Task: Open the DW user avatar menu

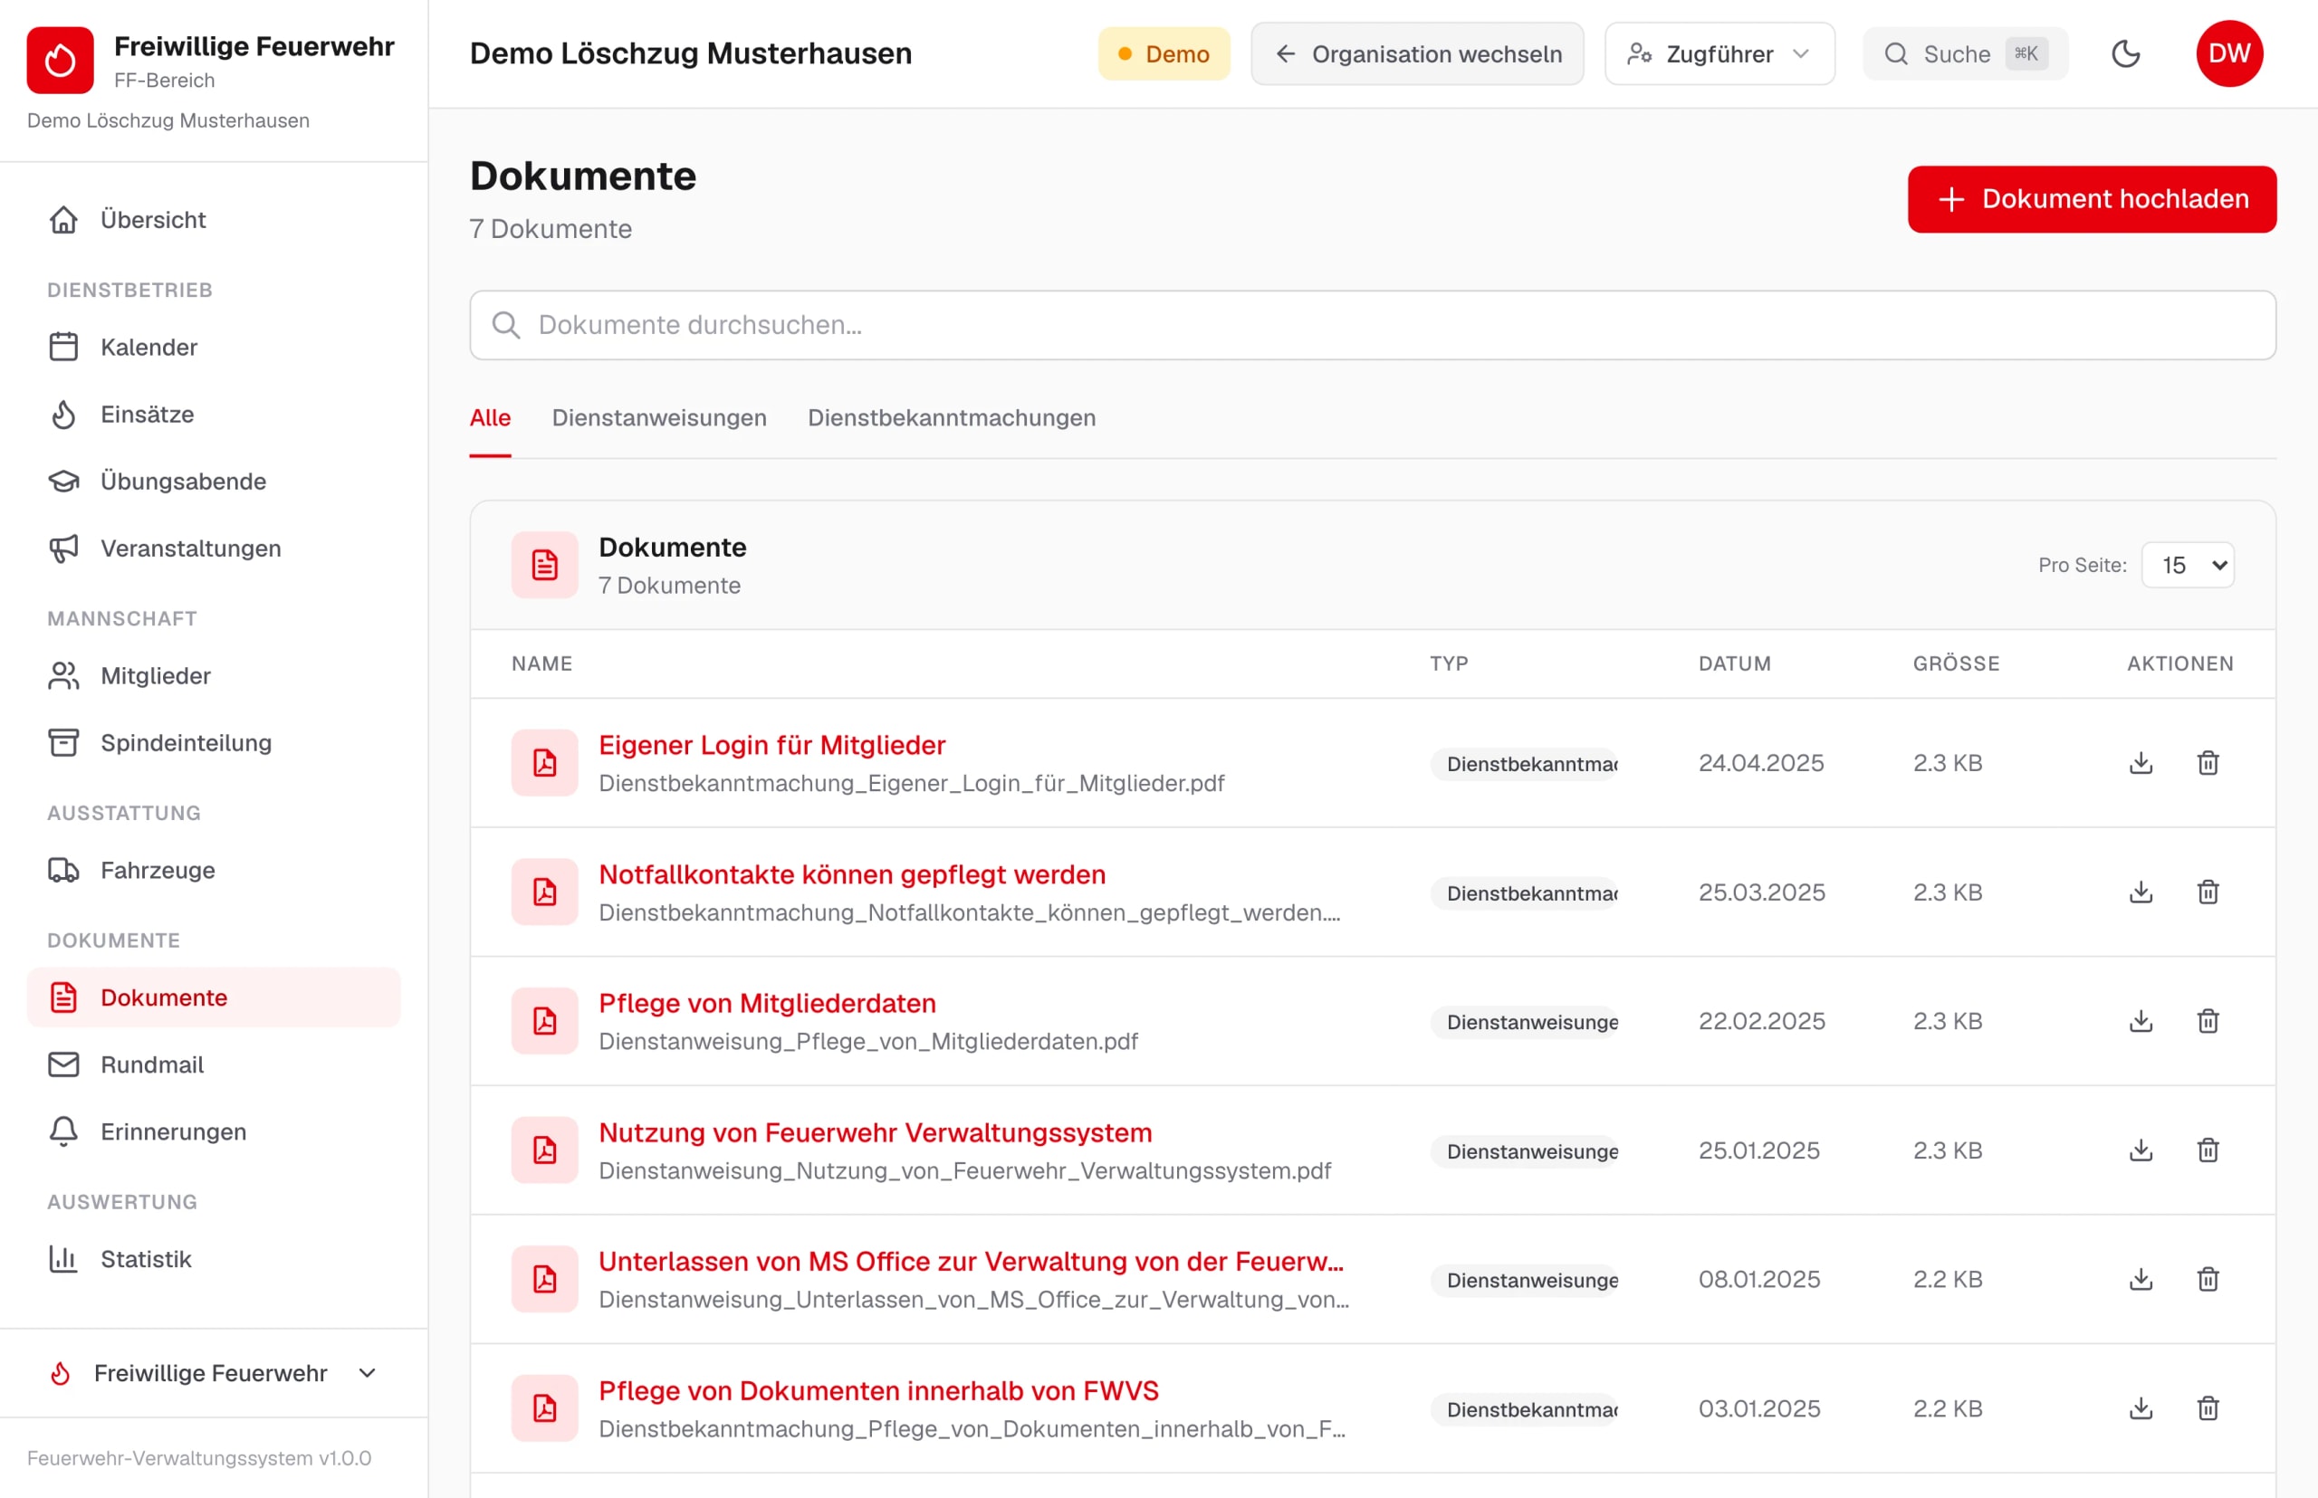Action: click(x=2228, y=53)
